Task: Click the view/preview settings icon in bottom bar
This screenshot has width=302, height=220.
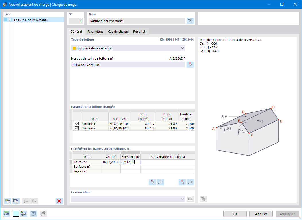Action: point(33,213)
